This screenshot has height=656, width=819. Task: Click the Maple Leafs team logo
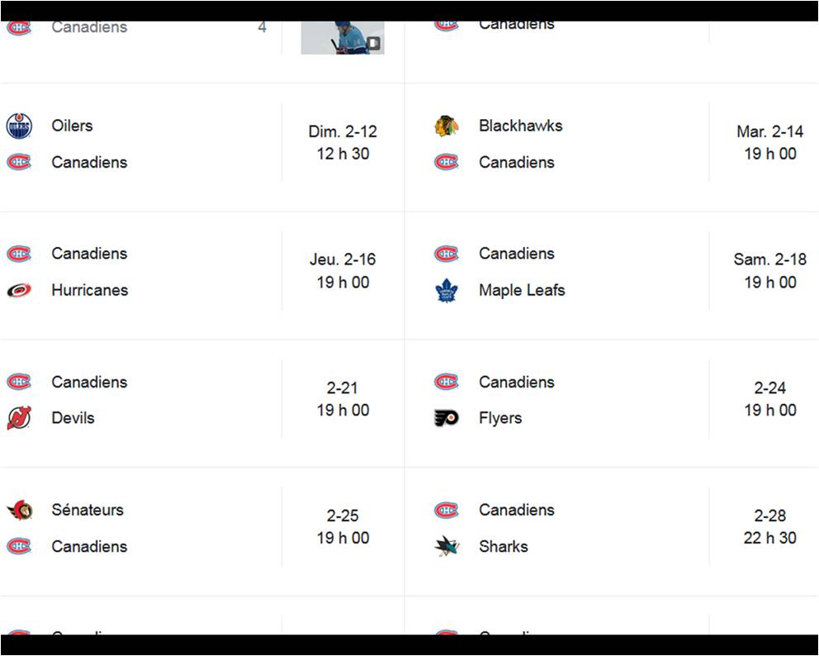point(446,290)
